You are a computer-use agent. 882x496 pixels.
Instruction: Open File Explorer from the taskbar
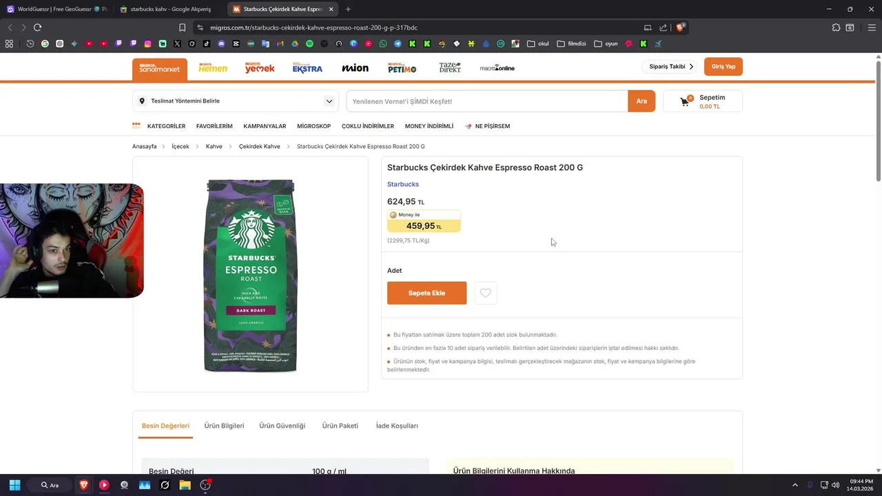click(185, 485)
